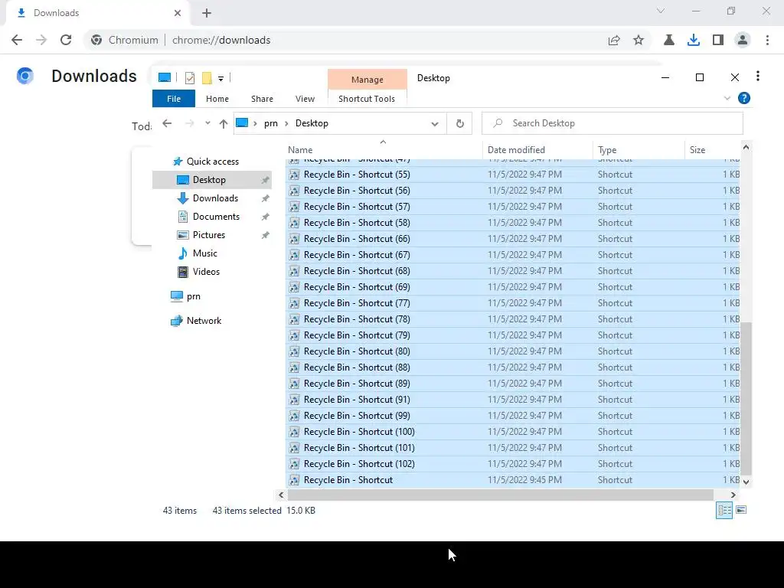The image size is (784, 588).
Task: Go back in File Explorer
Action: pos(167,123)
